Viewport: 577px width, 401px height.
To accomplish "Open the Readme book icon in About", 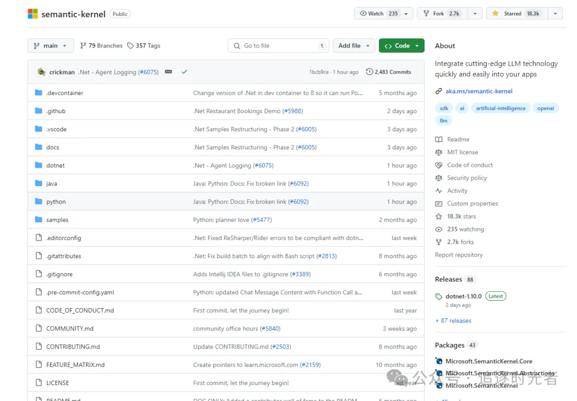I will (439, 140).
